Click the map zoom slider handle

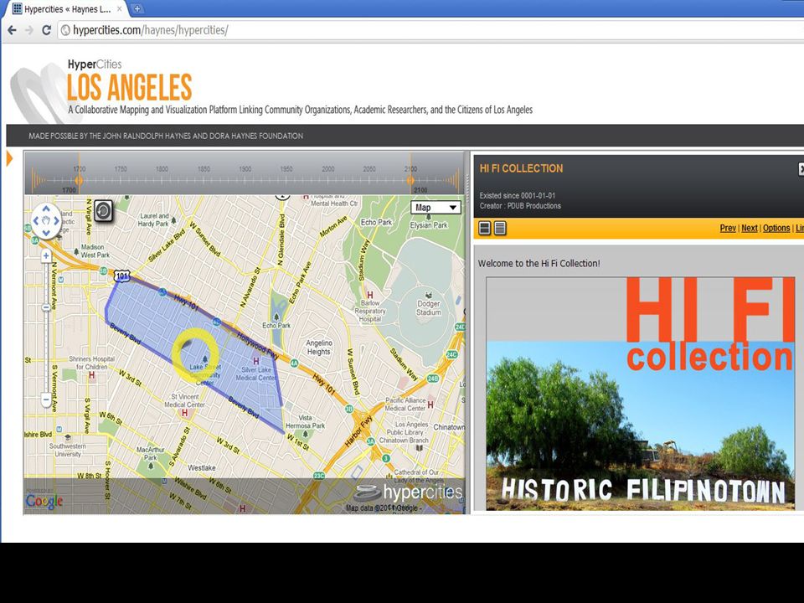[46, 307]
